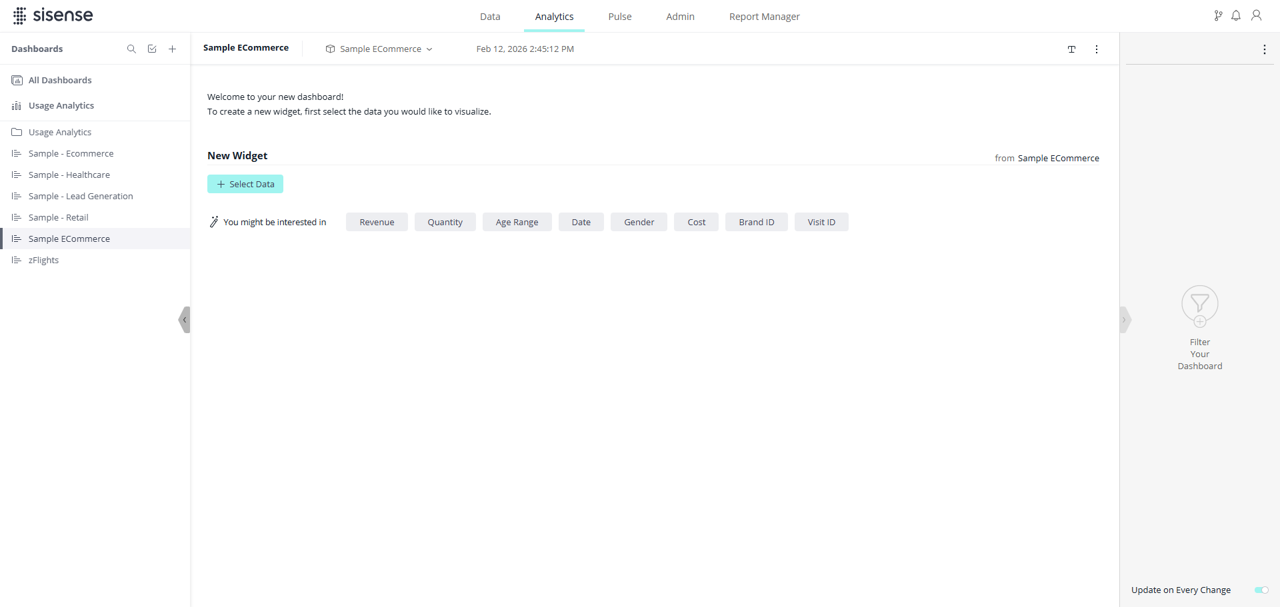Add a new dashboard with plus icon
The height and width of the screenshot is (607, 1280).
(x=172, y=49)
